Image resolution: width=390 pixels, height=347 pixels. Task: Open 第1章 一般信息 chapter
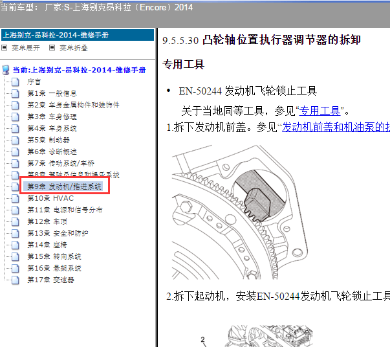click(x=52, y=93)
